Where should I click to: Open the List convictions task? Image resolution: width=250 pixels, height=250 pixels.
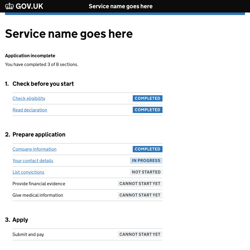[28, 172]
